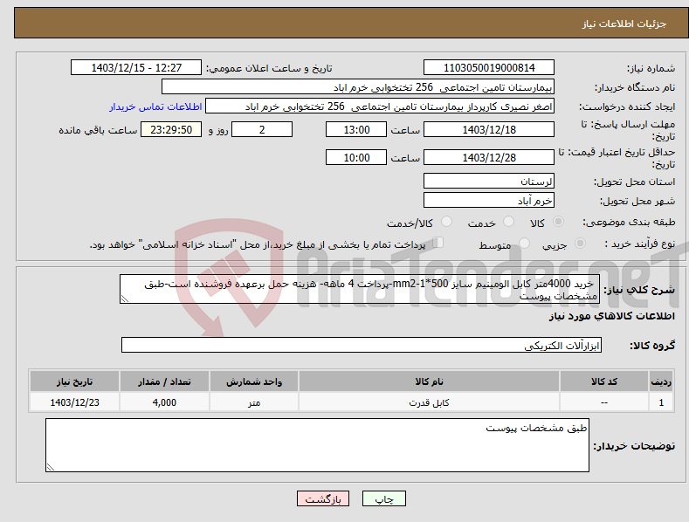Viewport: 689px width, 522px height.
Task: Click the کابل قدرت item name cell
Action: tap(429, 402)
